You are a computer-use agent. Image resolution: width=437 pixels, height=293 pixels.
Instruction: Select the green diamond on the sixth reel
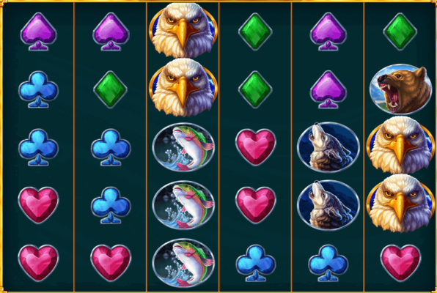point(400,31)
